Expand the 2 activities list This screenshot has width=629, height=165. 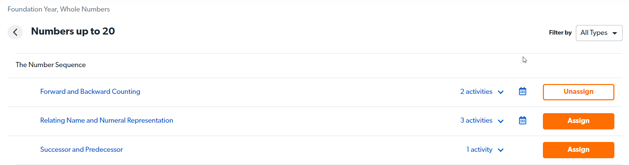pos(476,91)
